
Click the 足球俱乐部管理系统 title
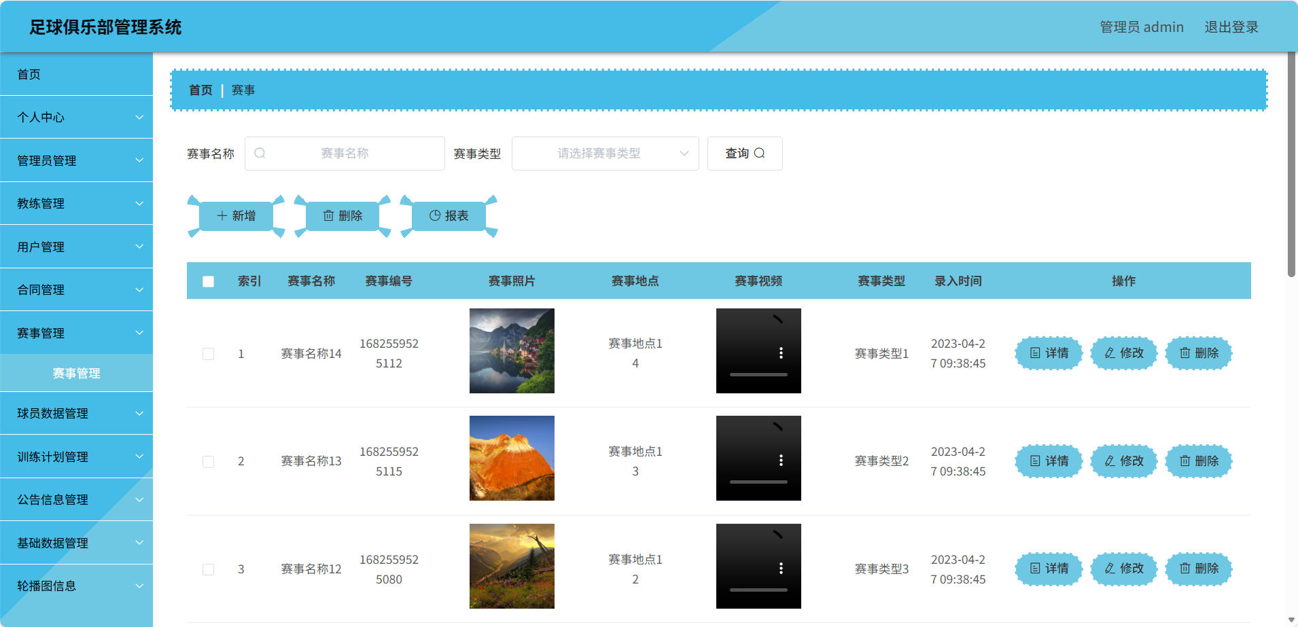click(105, 27)
